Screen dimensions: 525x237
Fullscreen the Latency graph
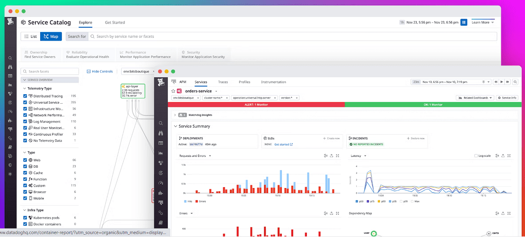(509, 155)
